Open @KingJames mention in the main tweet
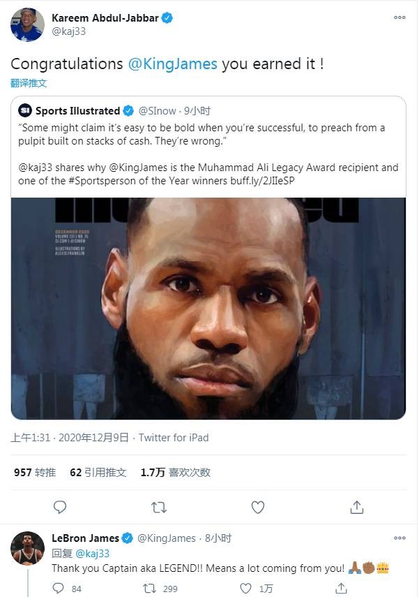This screenshot has width=419, height=597. [x=173, y=64]
